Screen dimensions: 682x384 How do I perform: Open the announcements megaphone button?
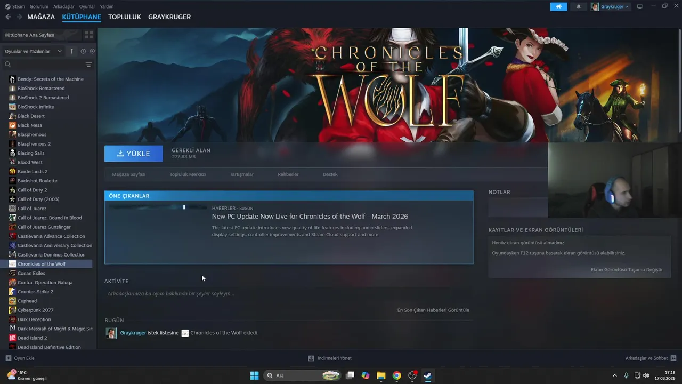pos(558,6)
